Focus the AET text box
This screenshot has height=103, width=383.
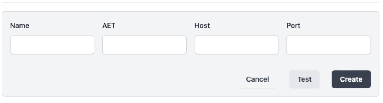(x=144, y=45)
